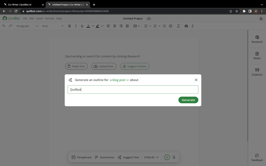The height and width of the screenshot is (166, 266).
Task: Click the browser address bar URL
Action: pyautogui.click(x=67, y=11)
